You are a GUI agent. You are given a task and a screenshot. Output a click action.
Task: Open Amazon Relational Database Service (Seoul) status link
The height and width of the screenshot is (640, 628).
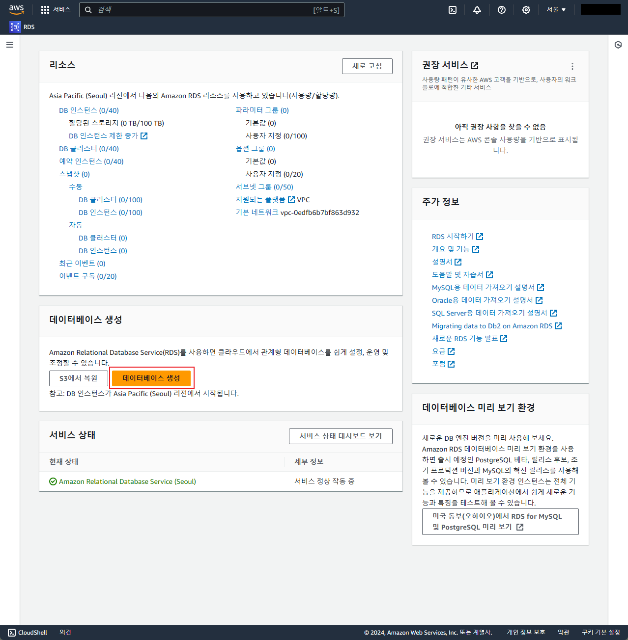coord(127,481)
